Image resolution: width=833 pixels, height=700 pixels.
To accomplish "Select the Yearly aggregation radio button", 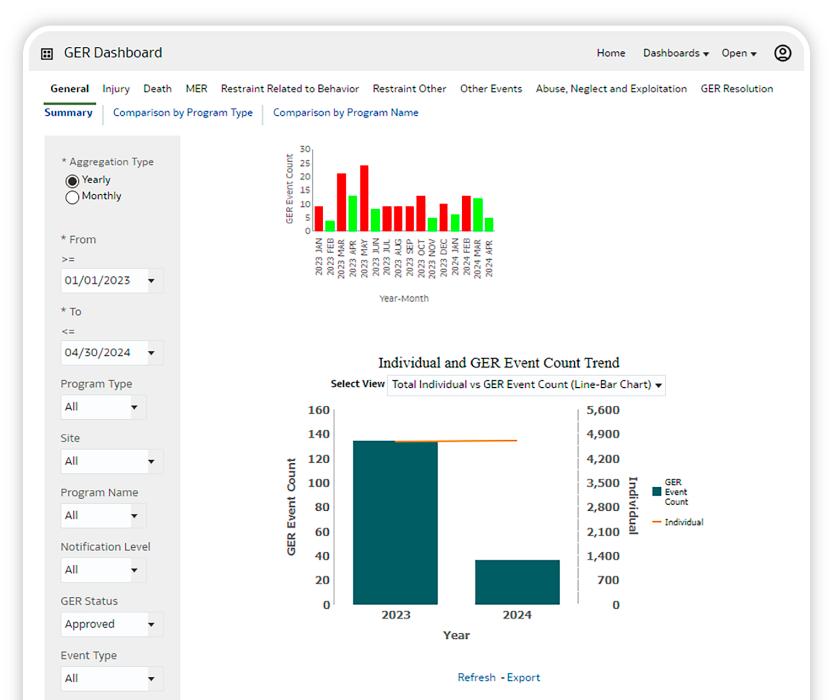I will click(72, 181).
